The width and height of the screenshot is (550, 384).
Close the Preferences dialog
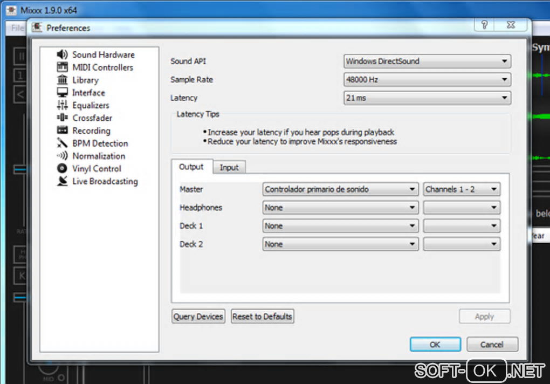pos(511,25)
